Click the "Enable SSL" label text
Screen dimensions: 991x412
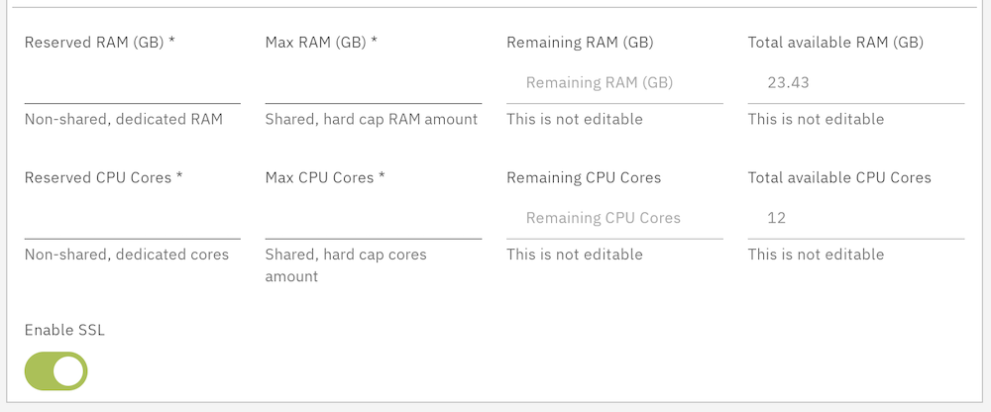click(64, 331)
